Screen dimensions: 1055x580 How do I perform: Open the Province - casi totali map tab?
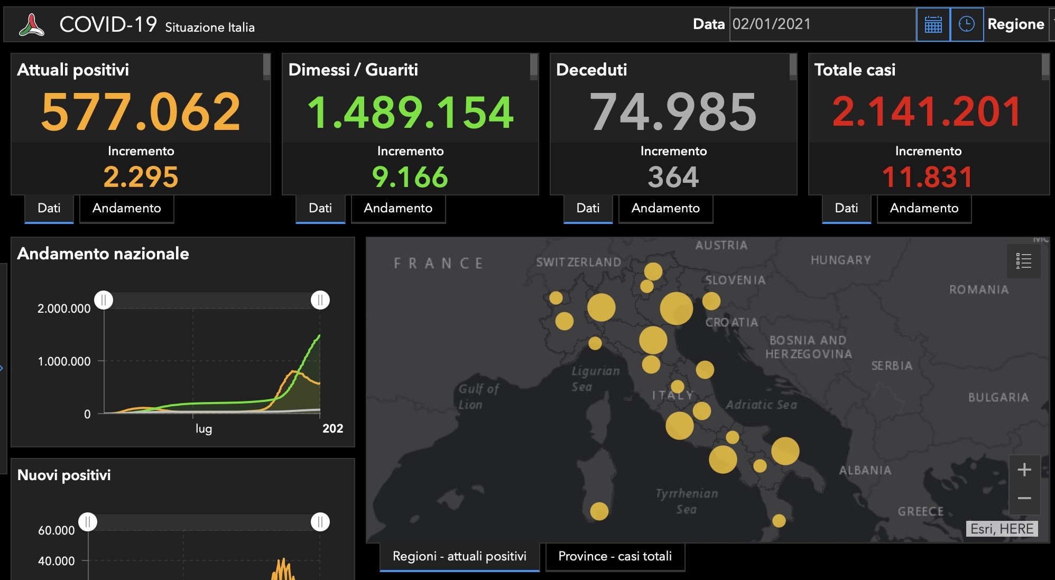click(x=615, y=556)
